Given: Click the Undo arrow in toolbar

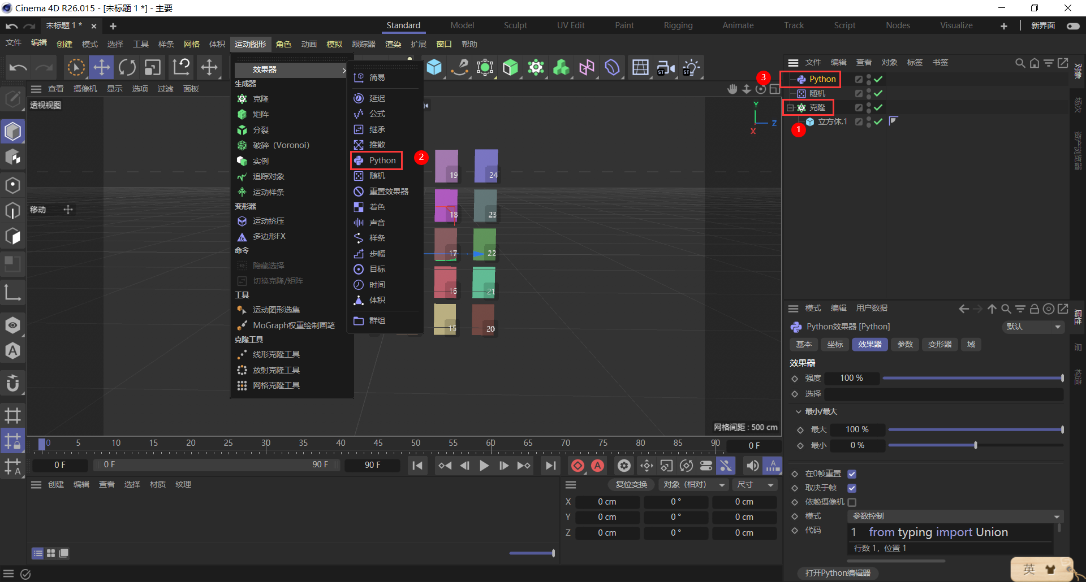Looking at the screenshot, I should pyautogui.click(x=18, y=67).
